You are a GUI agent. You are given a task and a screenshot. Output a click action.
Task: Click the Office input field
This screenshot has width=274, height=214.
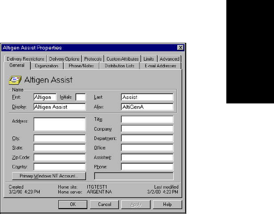tap(147, 148)
